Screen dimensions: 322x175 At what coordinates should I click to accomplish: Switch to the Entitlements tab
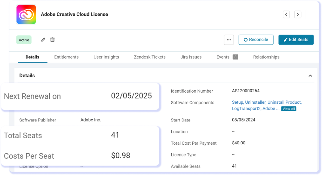pos(66,57)
